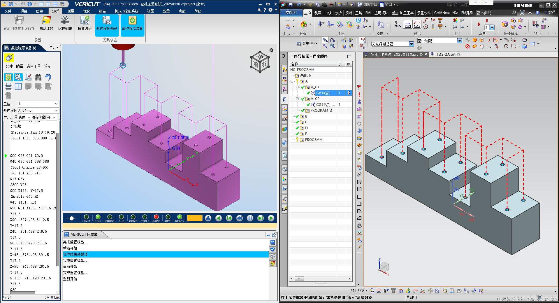Screen dimensions: 559x303
Task: Click the orange progress indicator in VERICUT
Action: (195, 218)
